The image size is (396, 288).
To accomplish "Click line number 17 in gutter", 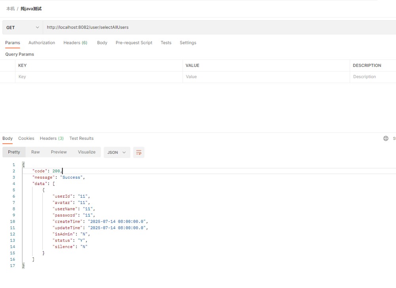I will 13,266.
